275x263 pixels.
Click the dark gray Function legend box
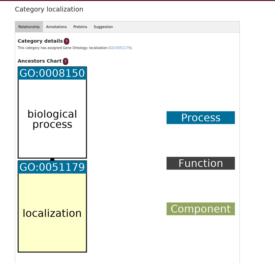200,163
